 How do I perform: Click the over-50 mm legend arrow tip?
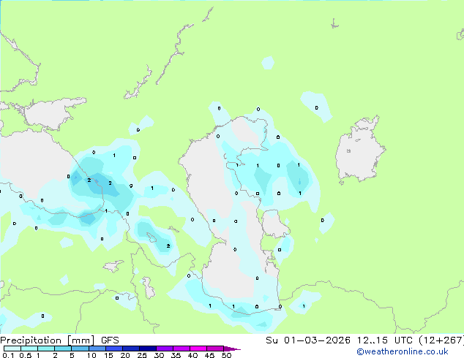tap(232, 349)
